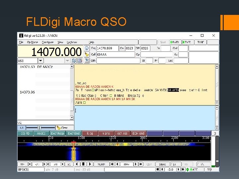Click the floppy disk icon next to refresh

point(80,61)
